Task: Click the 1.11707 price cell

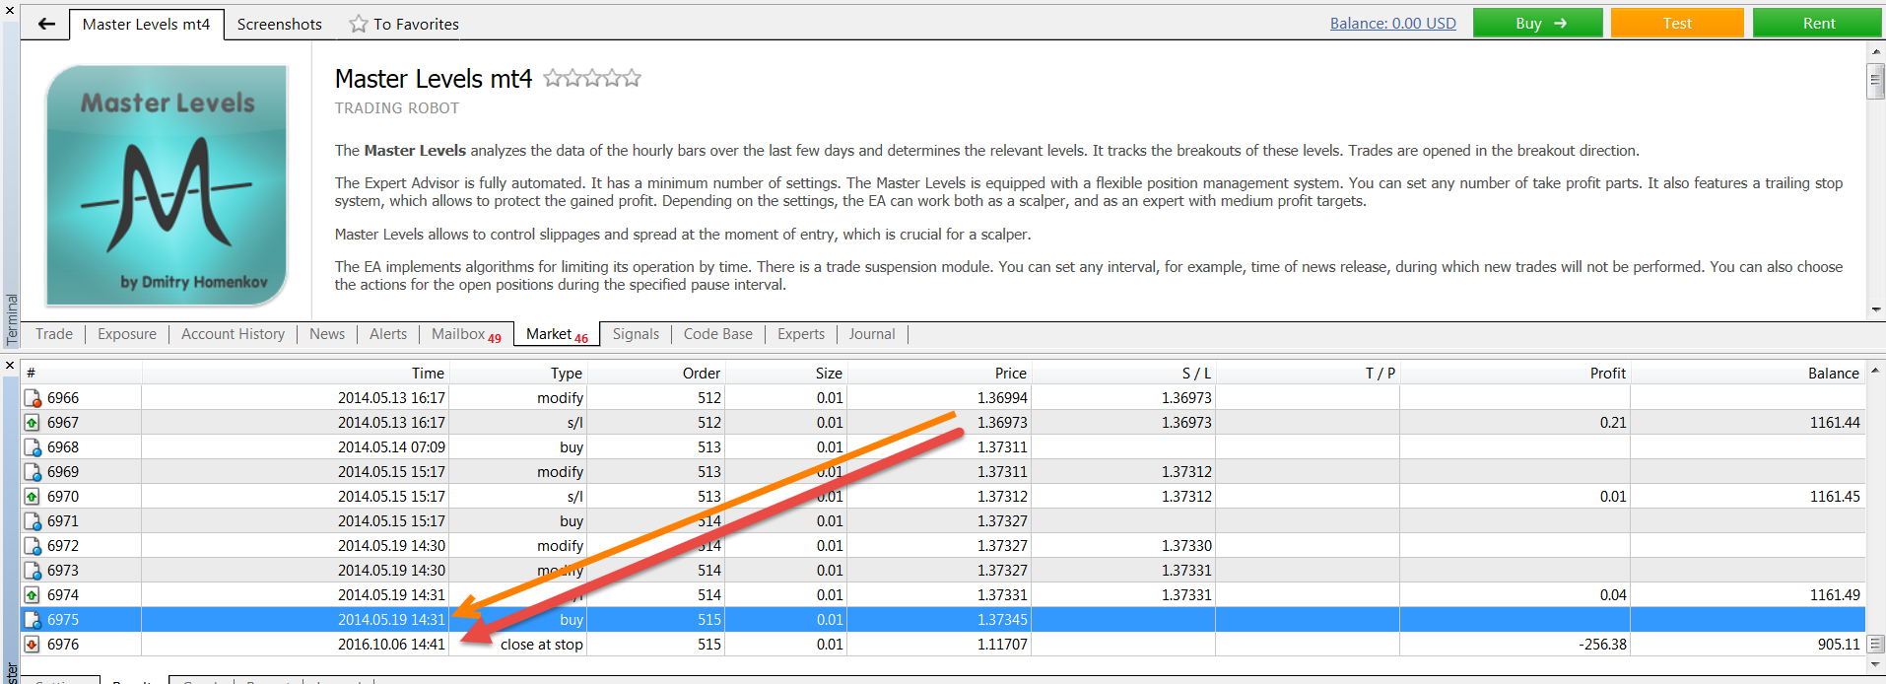Action: coord(1002,645)
